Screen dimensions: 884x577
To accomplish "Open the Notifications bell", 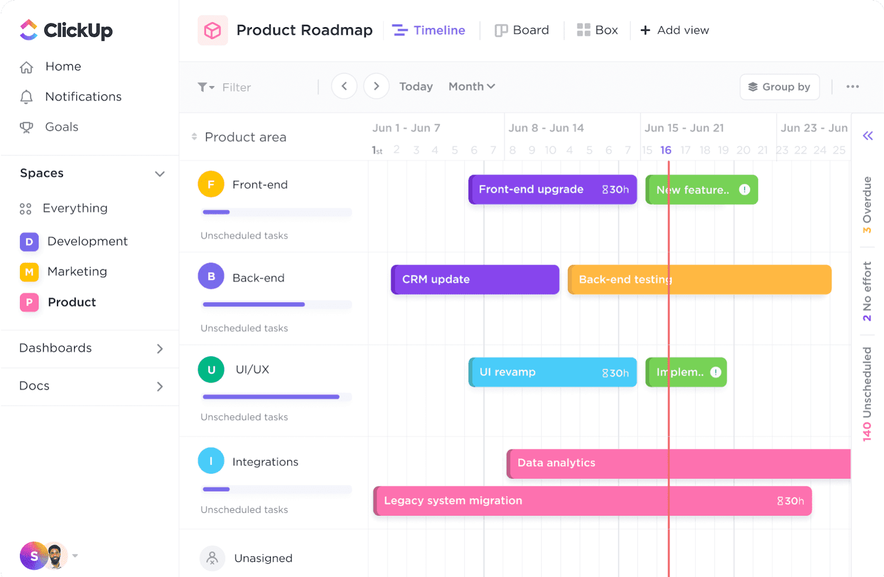I will [x=27, y=97].
